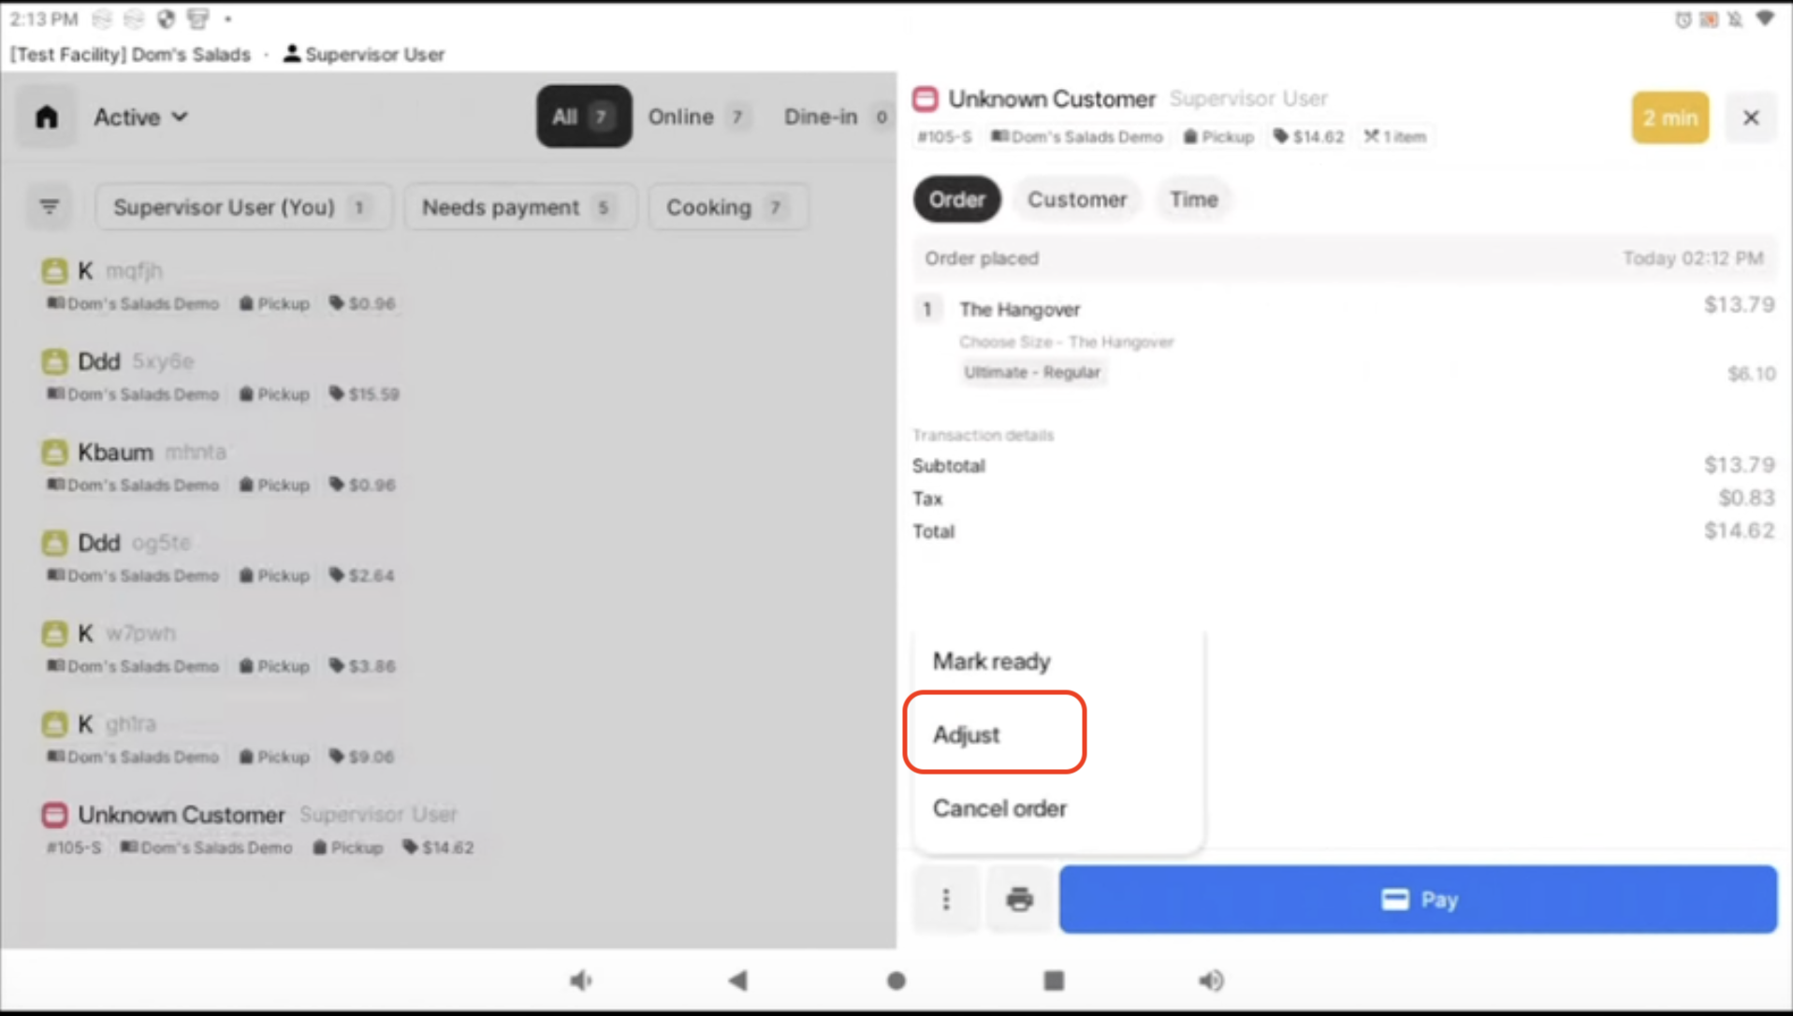Select Adjust from the popup menu
This screenshot has width=1793, height=1016.
pyautogui.click(x=994, y=734)
